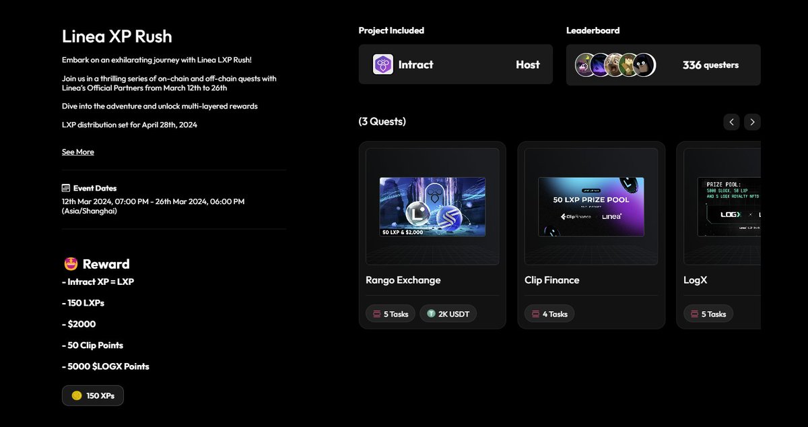
Task: Open the Rango Exchange banner image
Action: 432,207
